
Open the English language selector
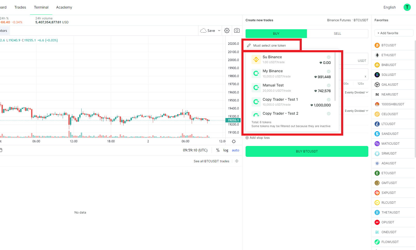click(x=389, y=7)
